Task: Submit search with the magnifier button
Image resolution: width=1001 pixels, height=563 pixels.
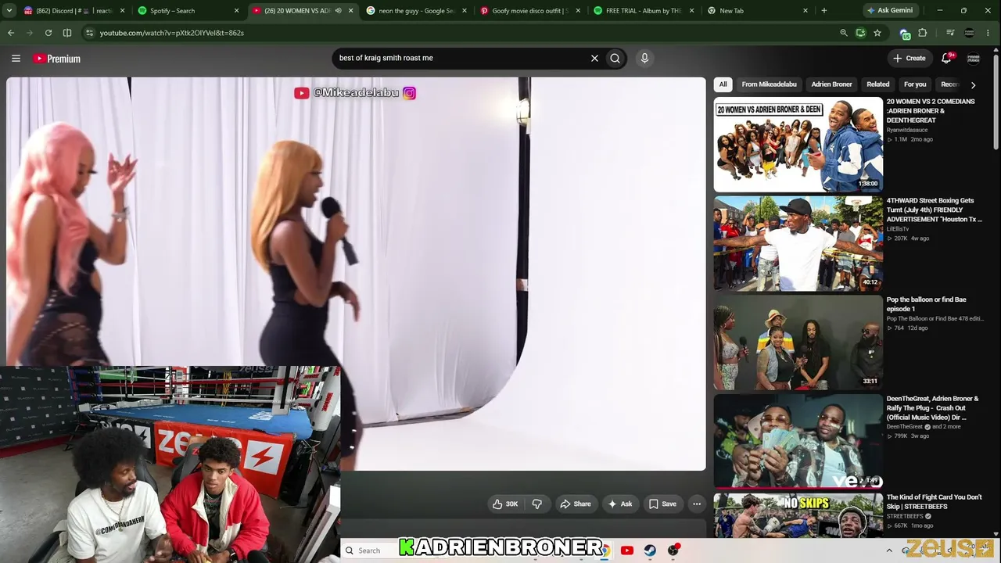Action: 615,58
